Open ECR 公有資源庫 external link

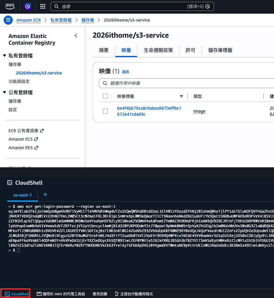point(26,131)
